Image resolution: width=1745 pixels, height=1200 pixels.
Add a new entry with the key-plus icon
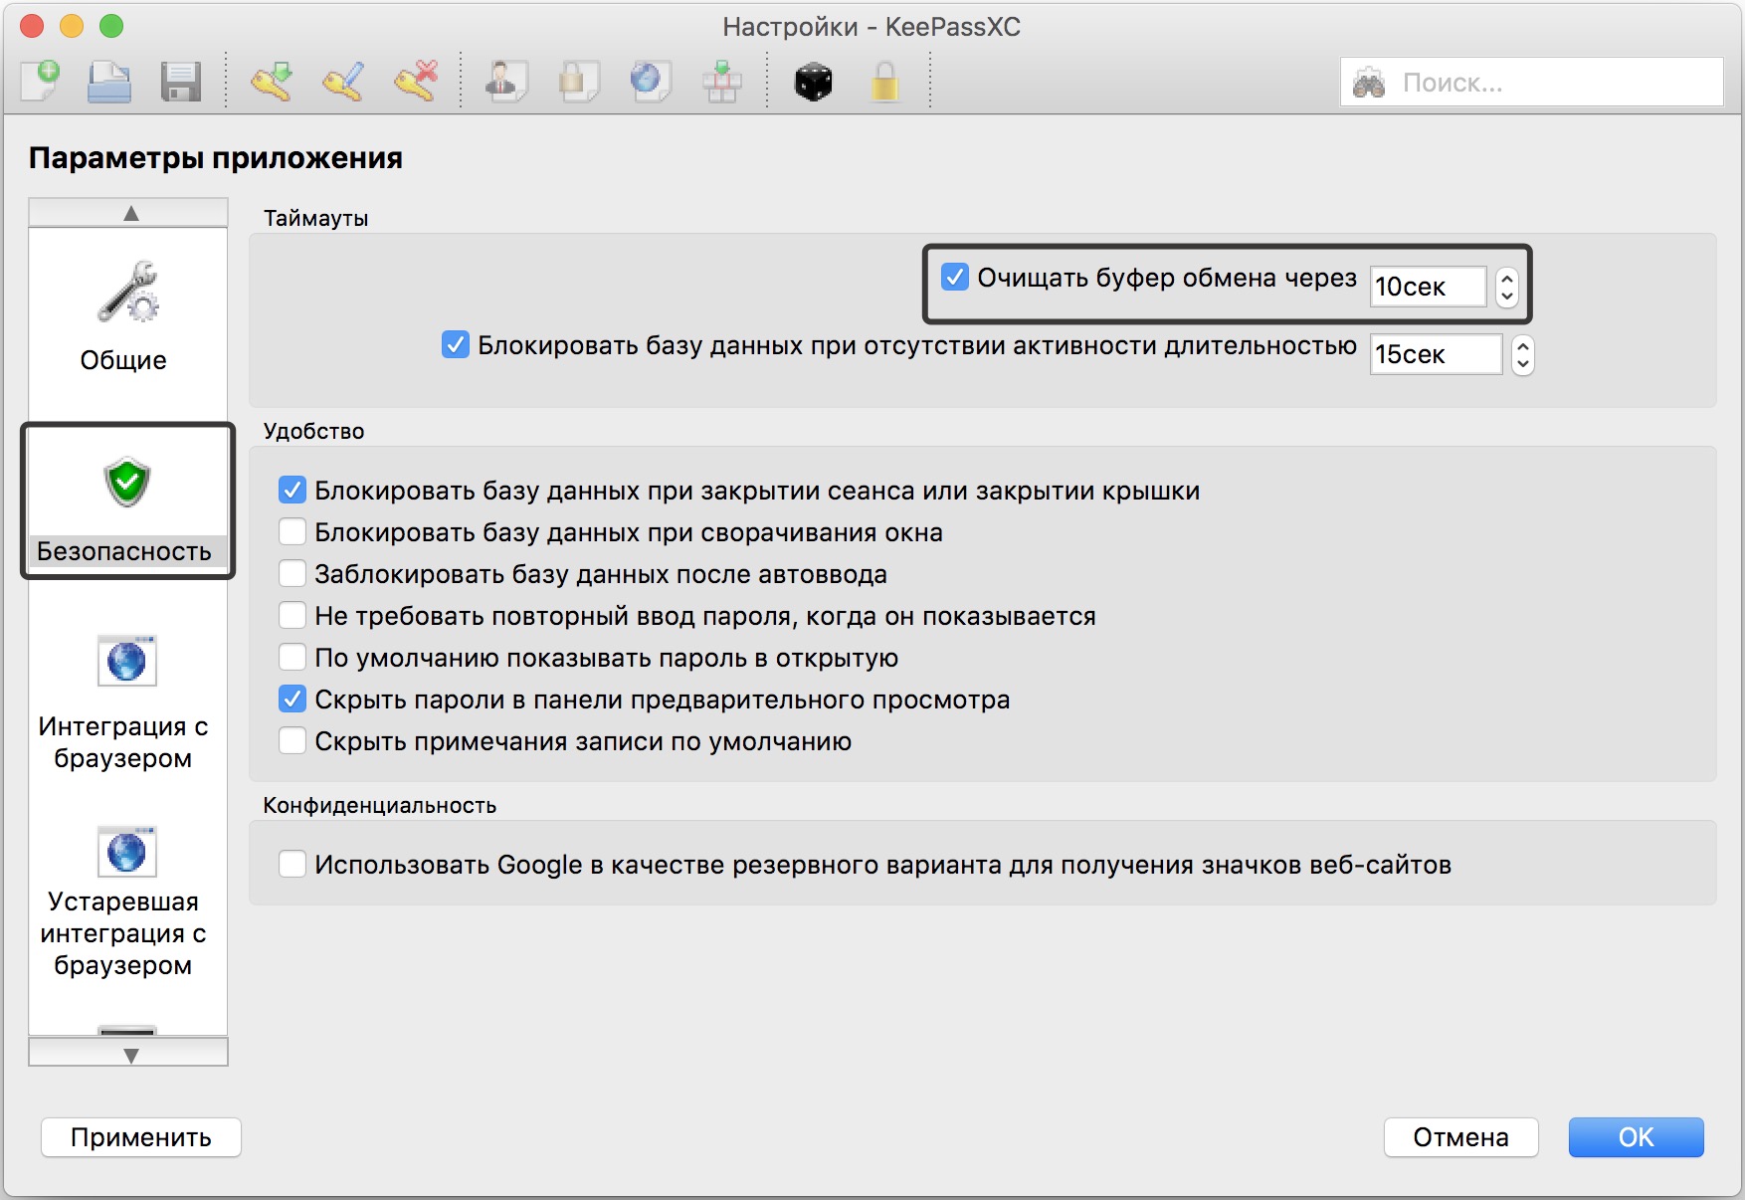(x=271, y=82)
